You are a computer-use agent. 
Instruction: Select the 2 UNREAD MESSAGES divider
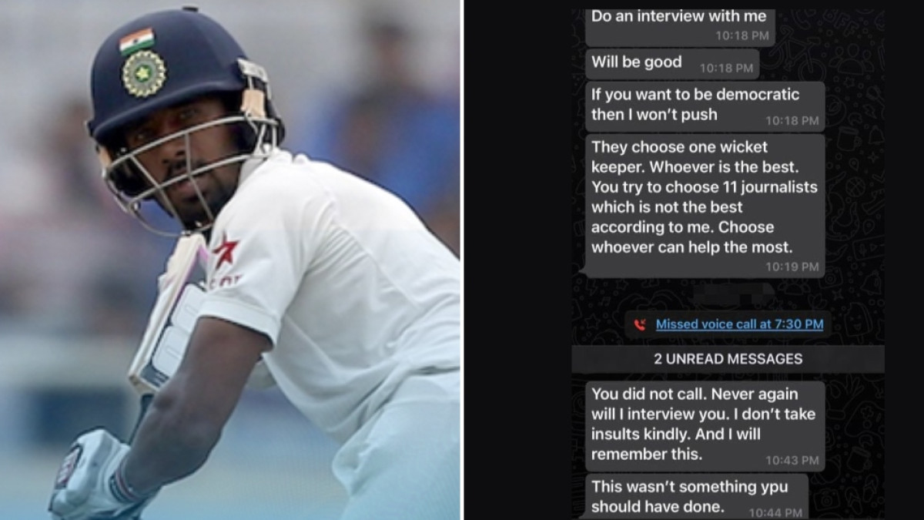coord(728,359)
